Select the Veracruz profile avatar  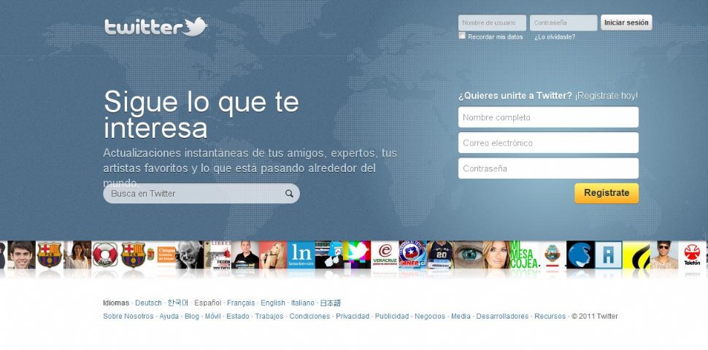click(385, 255)
